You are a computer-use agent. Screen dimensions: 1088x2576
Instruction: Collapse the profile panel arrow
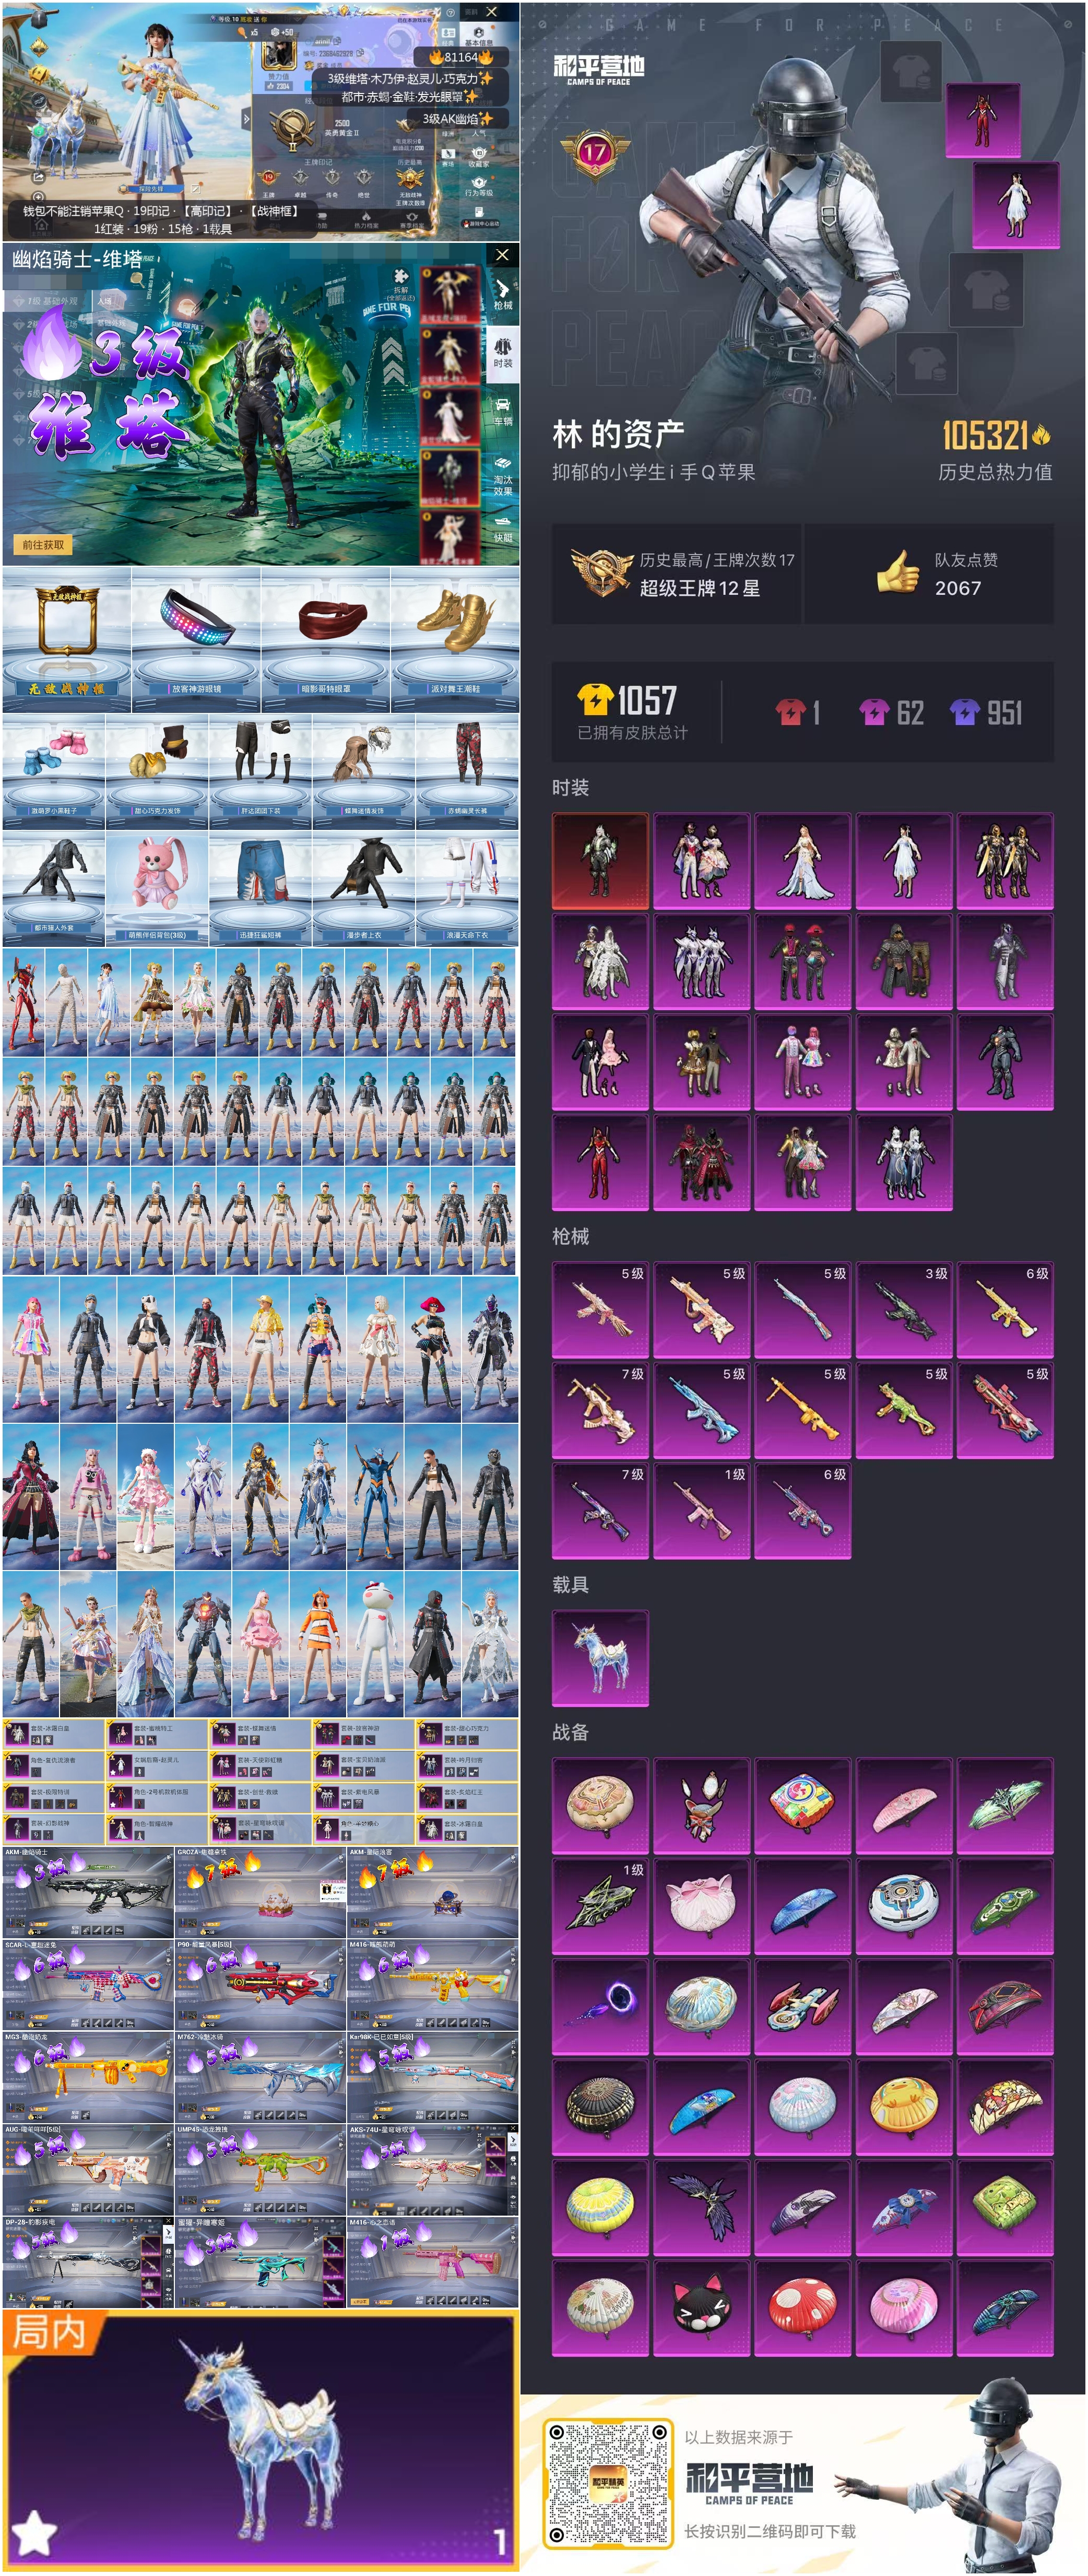coord(247,119)
